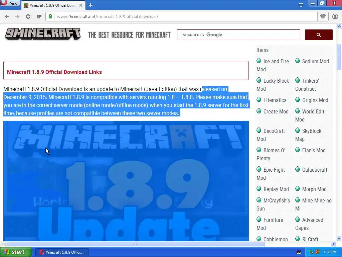
Task: Open a new tab with plus button
Action: (91, 5)
